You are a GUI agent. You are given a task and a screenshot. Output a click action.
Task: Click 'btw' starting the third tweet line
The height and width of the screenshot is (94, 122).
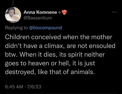coord(11,55)
